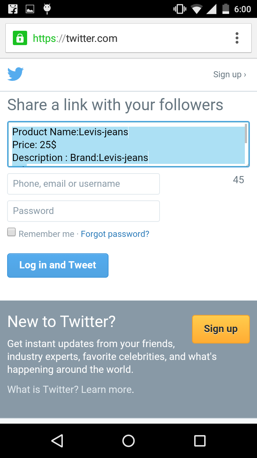Viewport: 257px width, 458px height.
Task: Tap the twitter.com address bar URL
Action: click(92, 38)
